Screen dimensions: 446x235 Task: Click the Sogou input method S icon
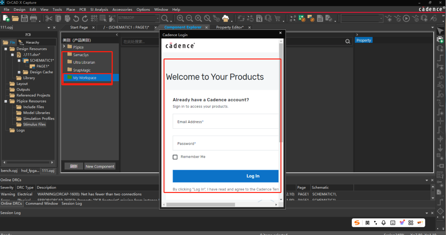click(357, 223)
